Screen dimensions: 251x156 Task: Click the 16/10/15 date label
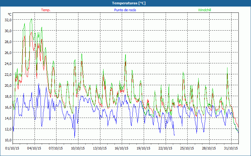[x=121, y=148]
